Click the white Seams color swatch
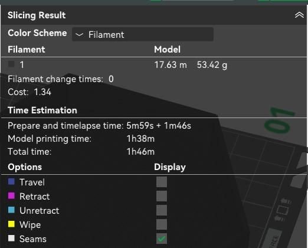 click(x=11, y=238)
